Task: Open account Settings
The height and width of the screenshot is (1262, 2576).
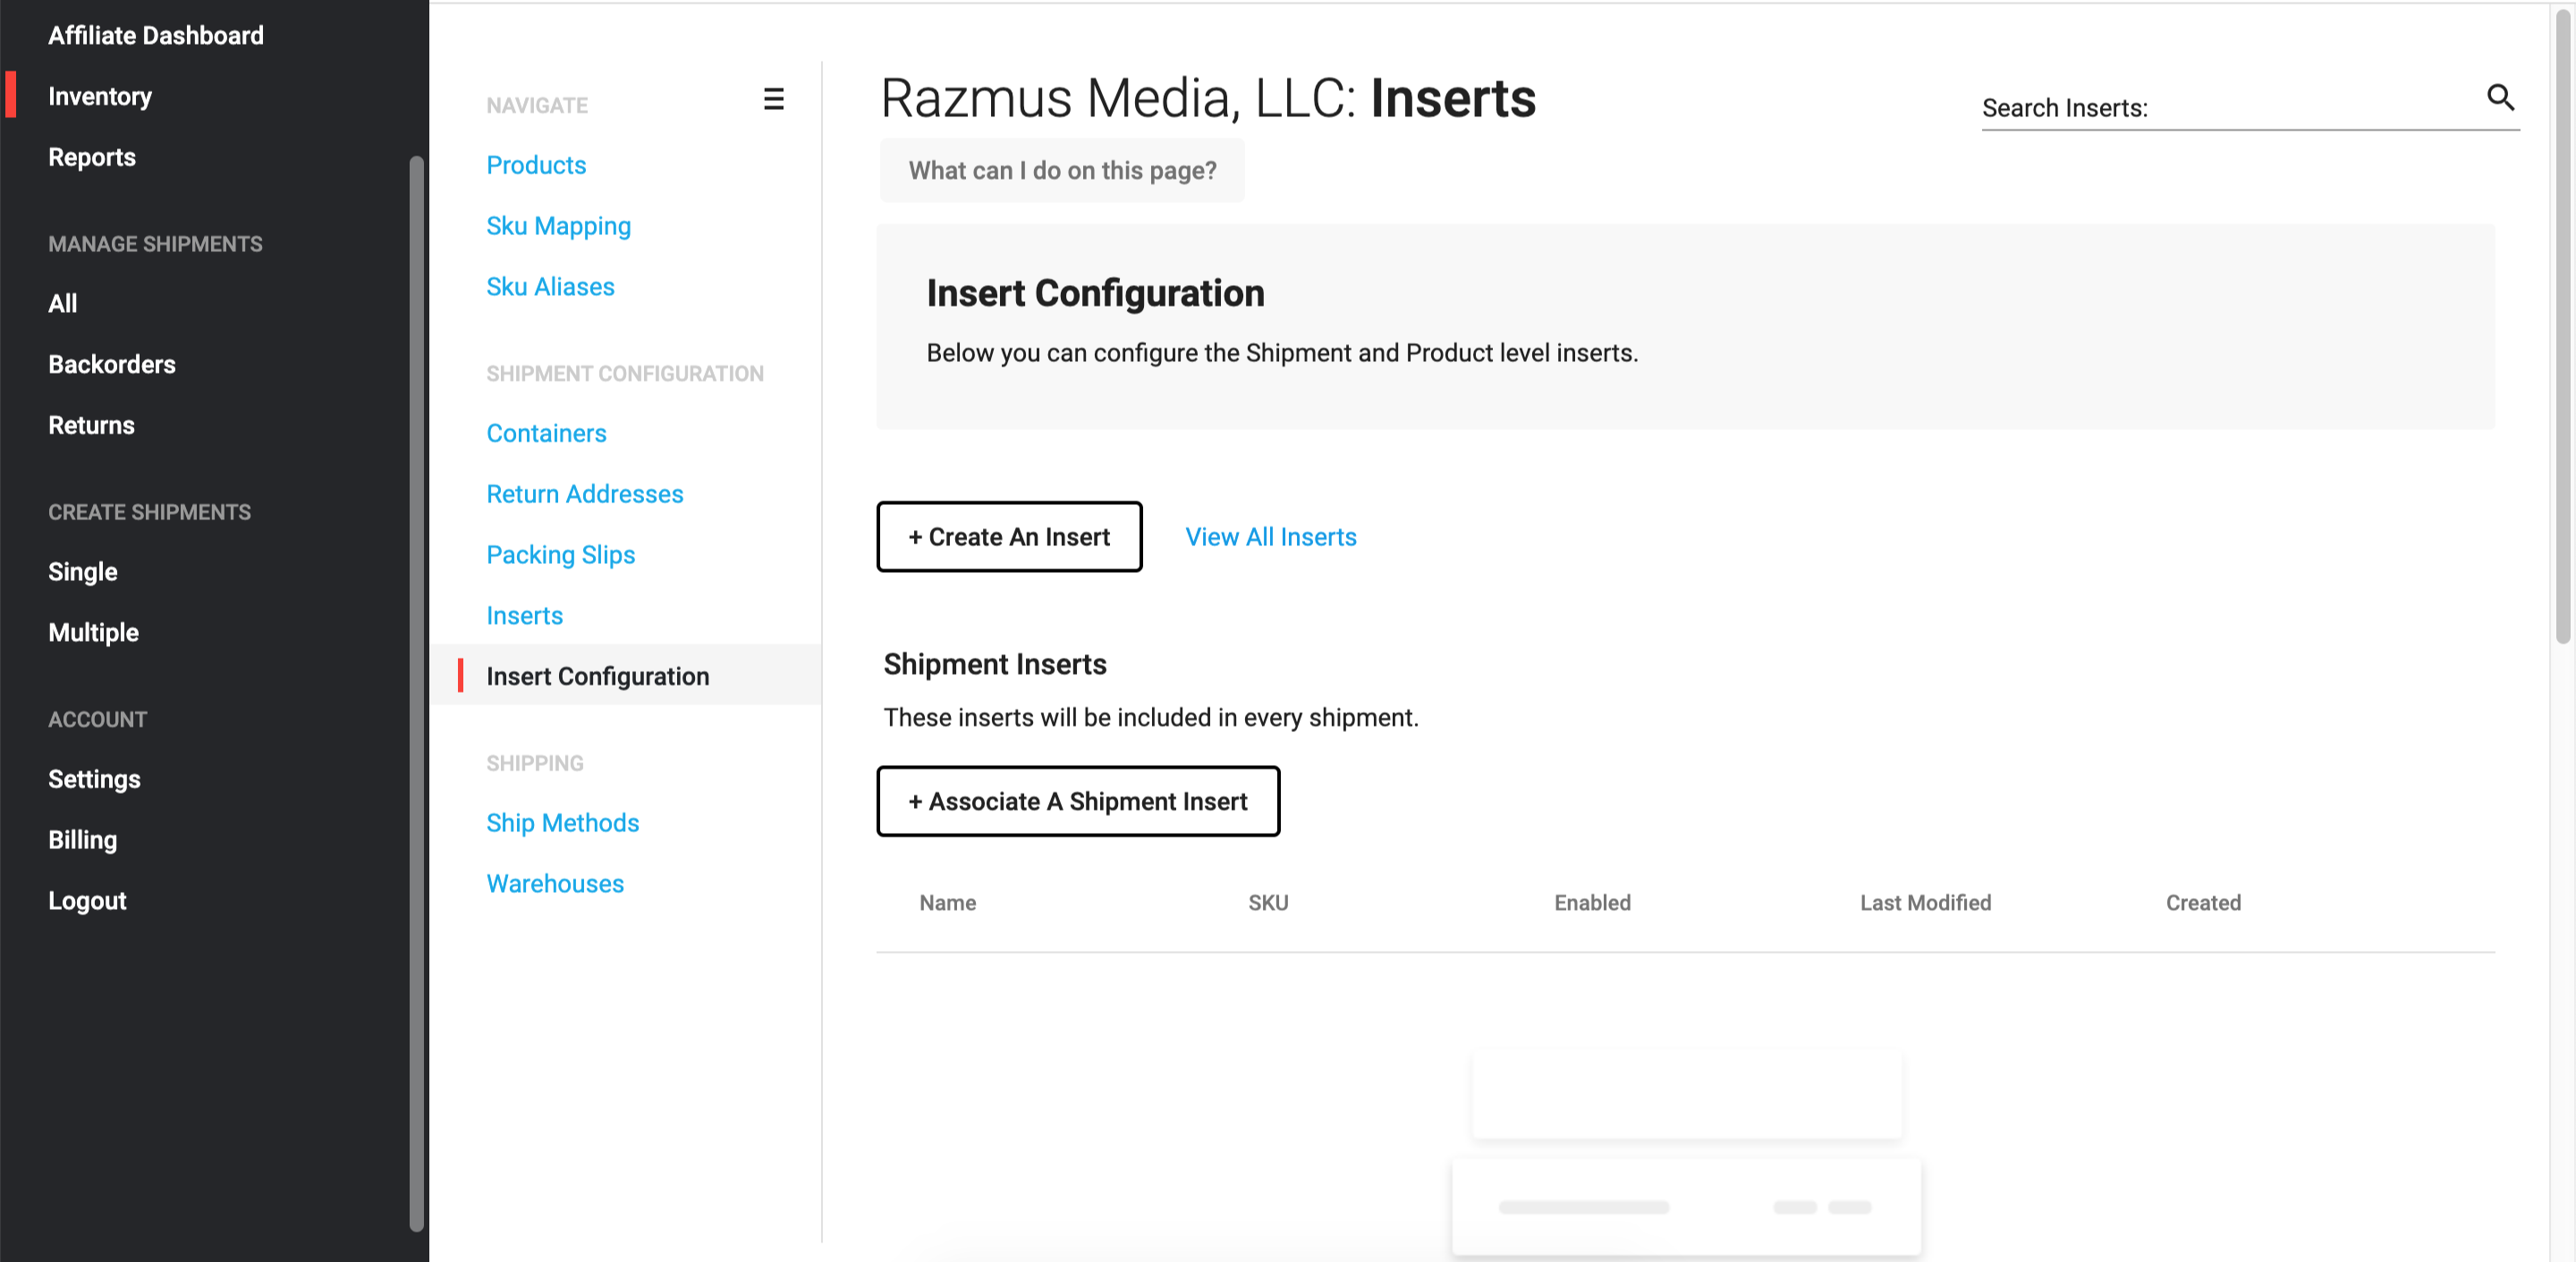Action: pyautogui.click(x=94, y=779)
